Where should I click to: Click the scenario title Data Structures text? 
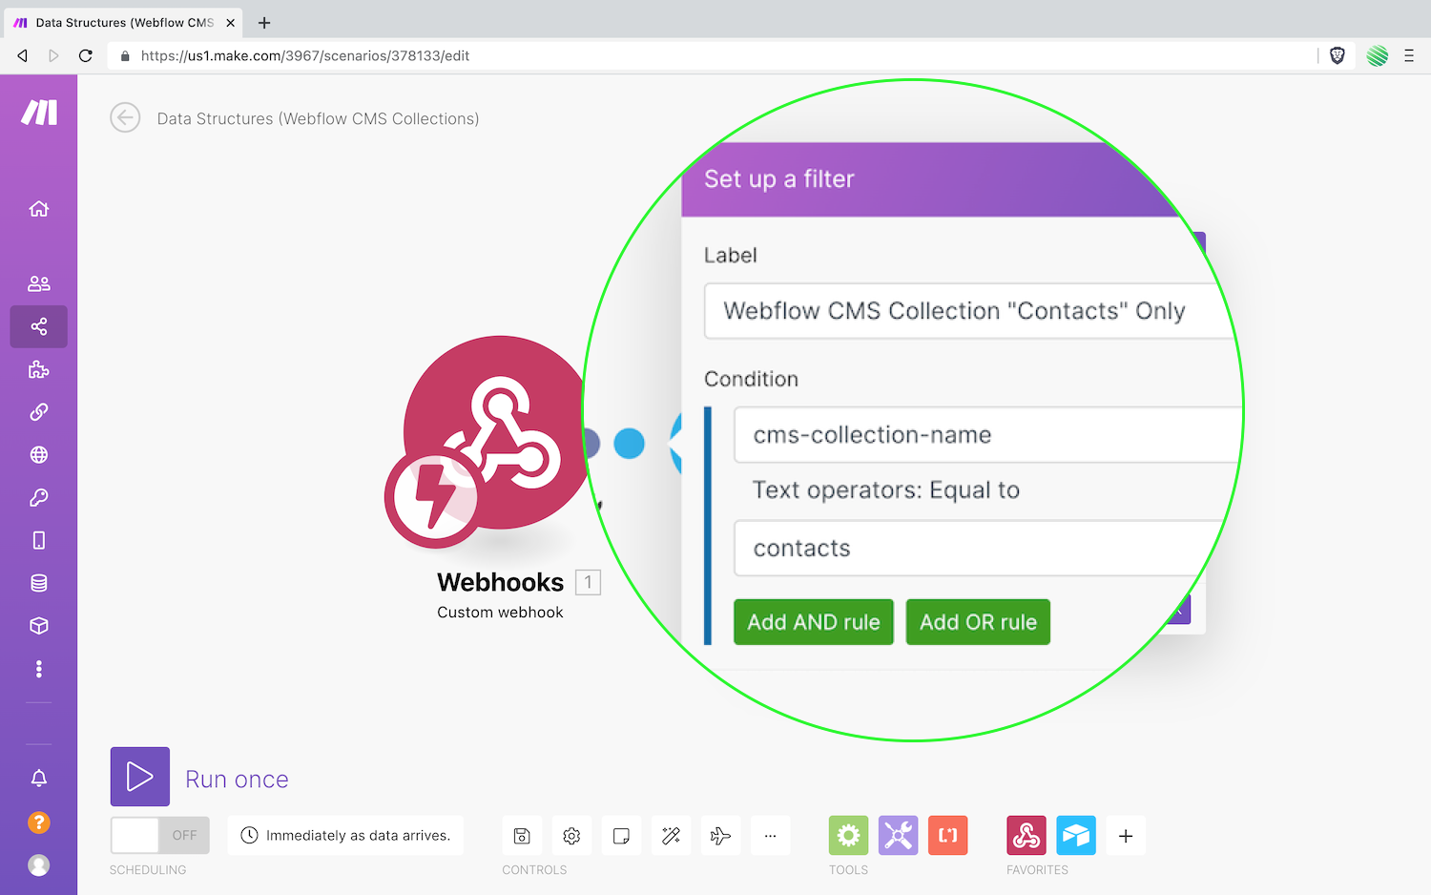pos(318,119)
